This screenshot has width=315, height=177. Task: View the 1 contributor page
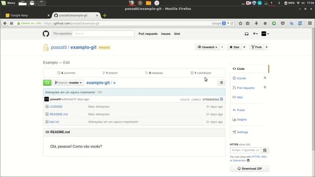(x=201, y=73)
